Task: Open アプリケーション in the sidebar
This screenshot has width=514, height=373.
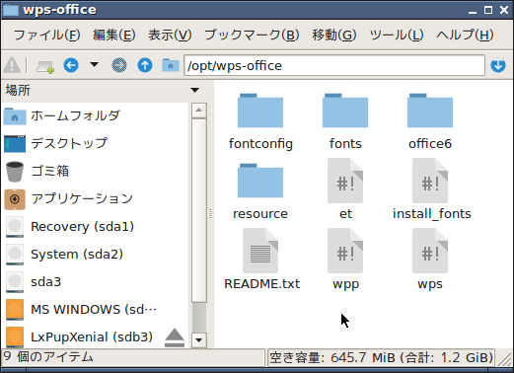Action: [x=95, y=199]
